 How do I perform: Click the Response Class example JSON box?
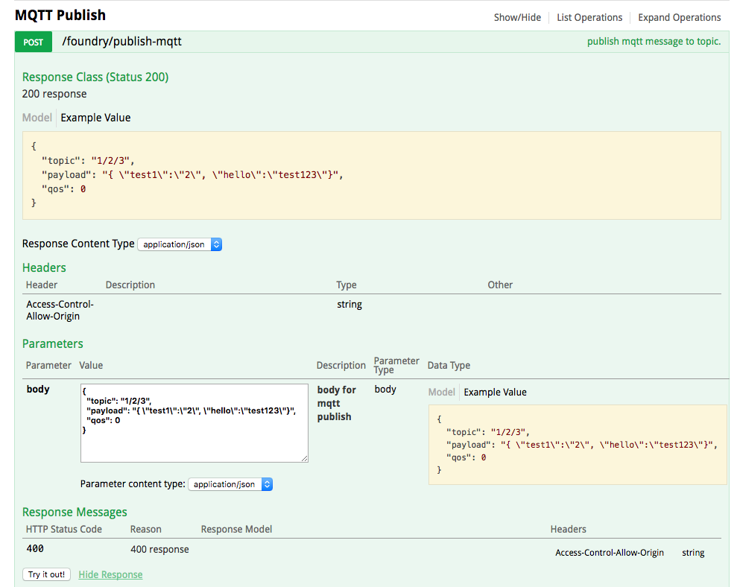coord(371,175)
